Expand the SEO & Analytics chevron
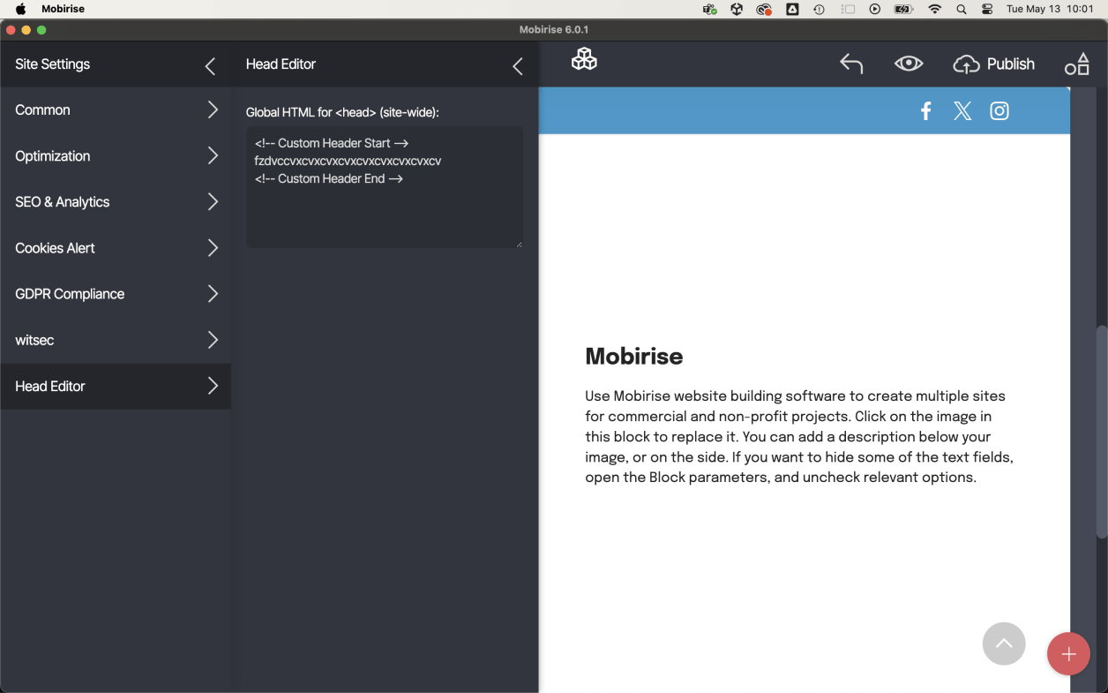1108x693 pixels. click(213, 201)
